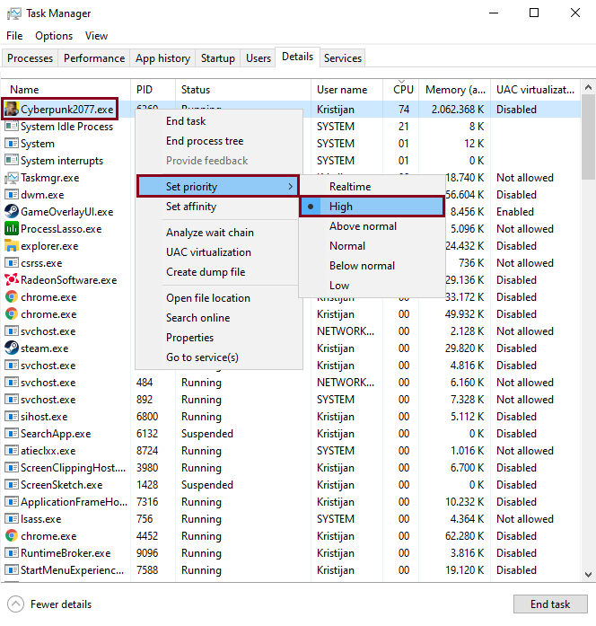Click the explorer.exe folder icon
Screen dimensions: 596x626
(12, 246)
